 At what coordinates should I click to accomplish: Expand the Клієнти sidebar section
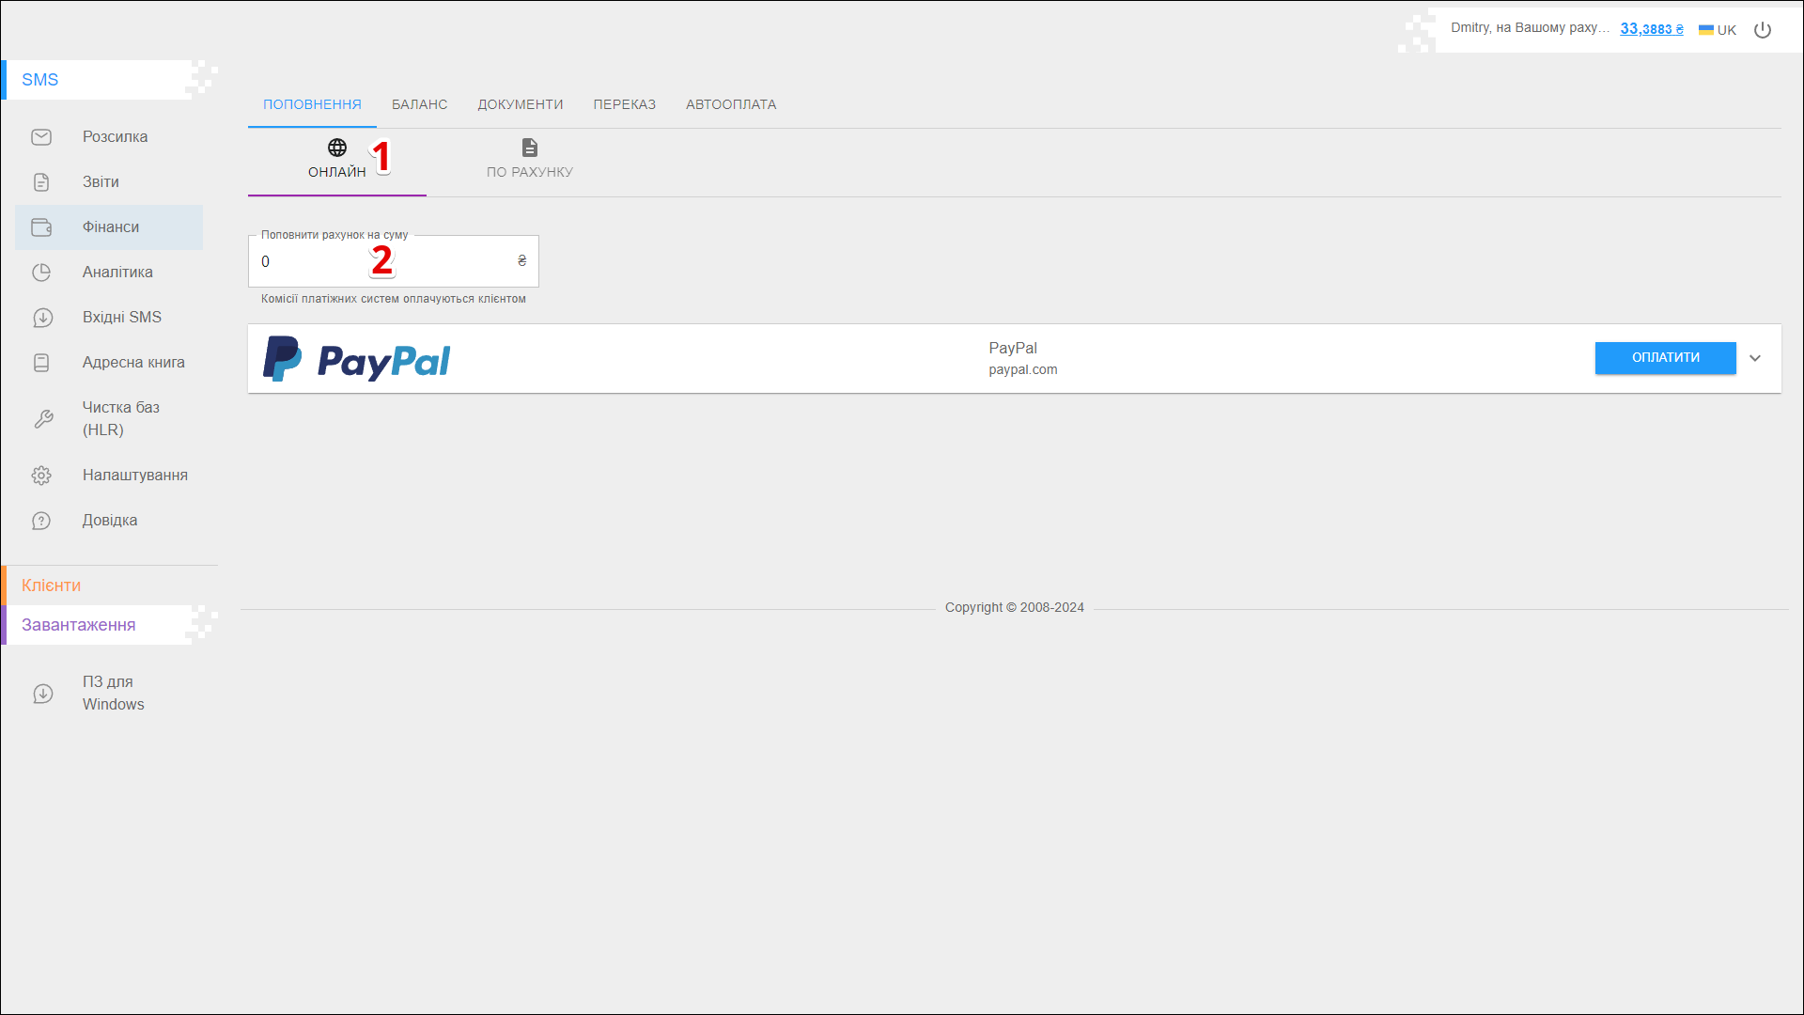coord(52,586)
